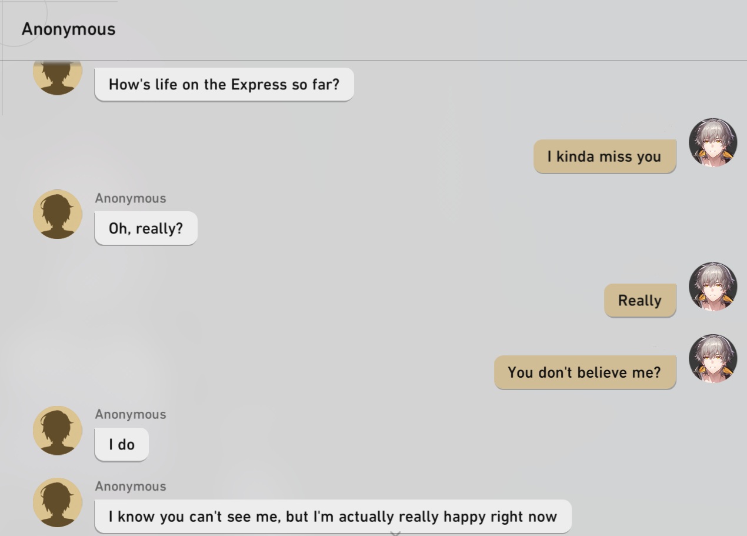Click the 'Anonymous' name above 'Oh, really?'
The width and height of the screenshot is (747, 536).
(131, 198)
